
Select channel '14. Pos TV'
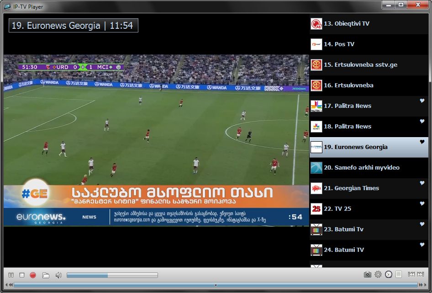pyautogui.click(x=369, y=44)
